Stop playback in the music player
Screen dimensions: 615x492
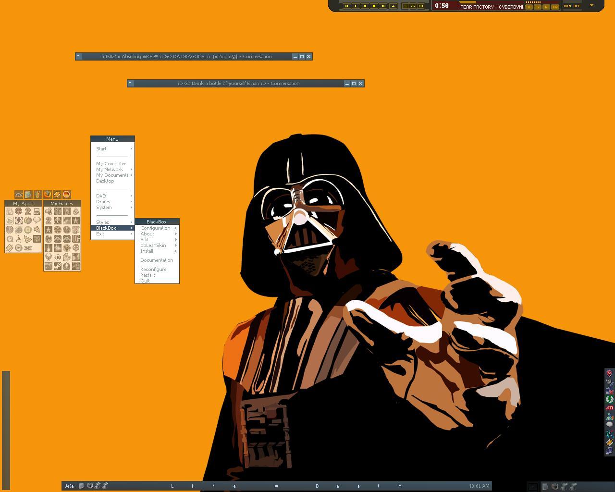pyautogui.click(x=374, y=6)
